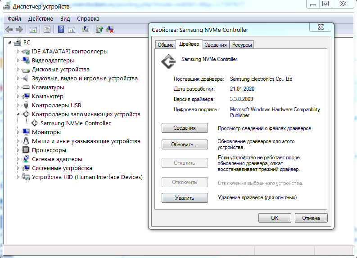Screen dimensions: 357x258
Task: Click the Отмена button
Action: pos(311,218)
